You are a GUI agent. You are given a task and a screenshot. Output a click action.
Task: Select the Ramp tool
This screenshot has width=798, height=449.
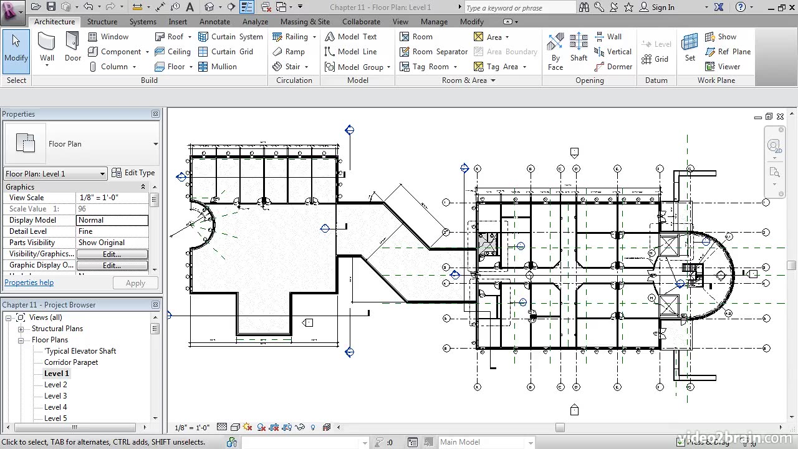(289, 52)
